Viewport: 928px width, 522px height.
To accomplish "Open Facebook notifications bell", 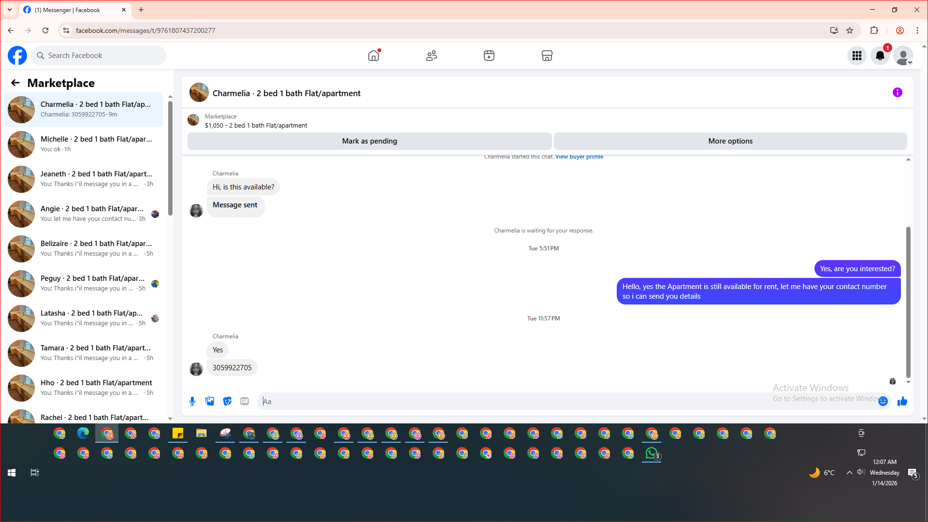I will coord(880,56).
